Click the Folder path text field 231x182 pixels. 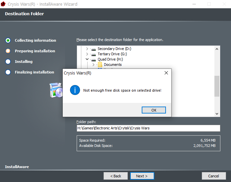[x=148, y=128]
